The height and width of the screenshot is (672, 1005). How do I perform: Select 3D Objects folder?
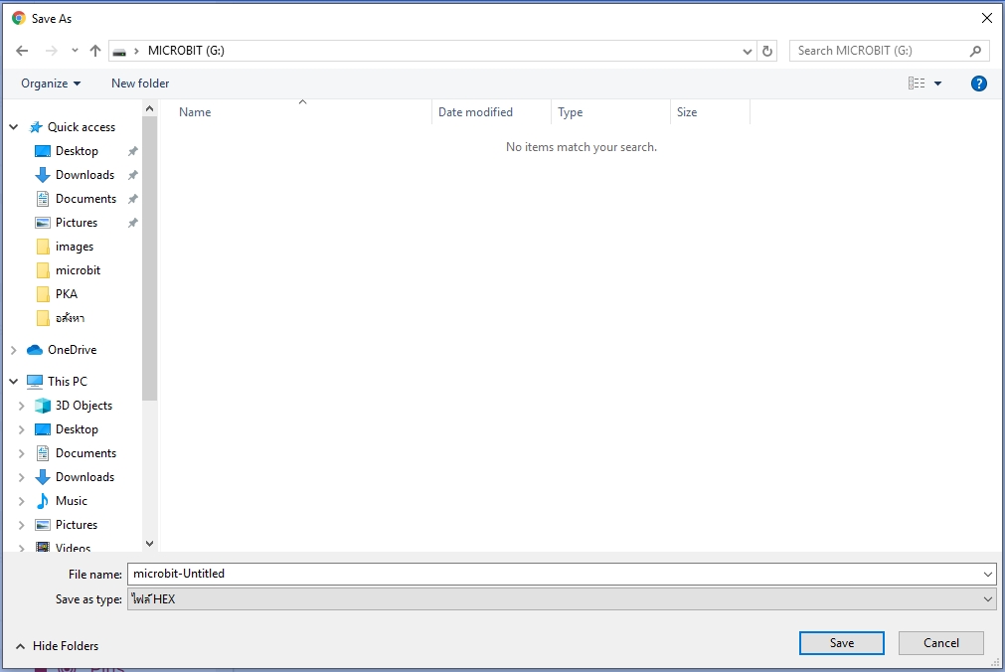pos(84,406)
